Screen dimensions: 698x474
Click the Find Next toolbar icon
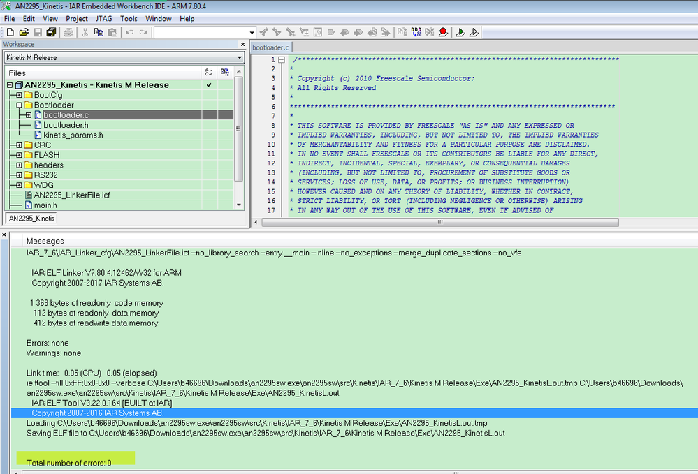coord(277,32)
